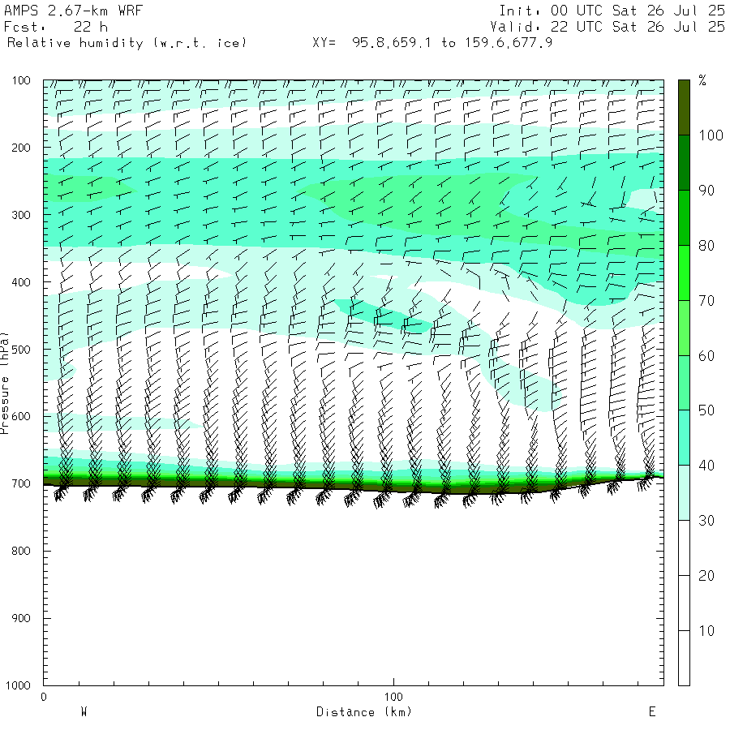The width and height of the screenshot is (730, 730).
Task: Click the sea-green 50-60% colorbar segment
Action: tap(684, 383)
